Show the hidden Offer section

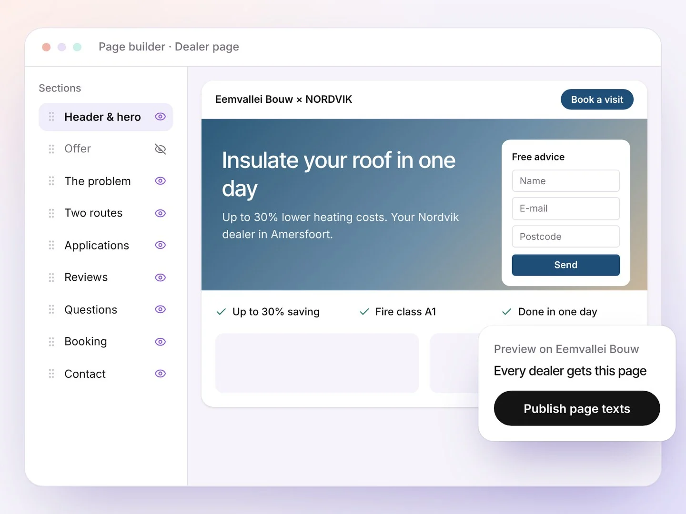point(161,149)
